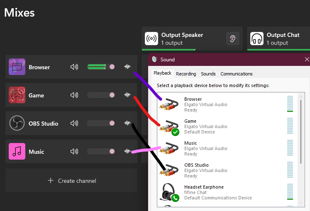This screenshot has height=211, width=310.
Task: Click the Output Chat headphones icon
Action: 257,39
